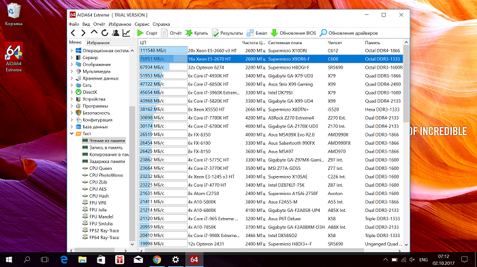This screenshot has height=267, width=477.
Task: Expand the Мультимедиа tree node
Action: pos(72,71)
